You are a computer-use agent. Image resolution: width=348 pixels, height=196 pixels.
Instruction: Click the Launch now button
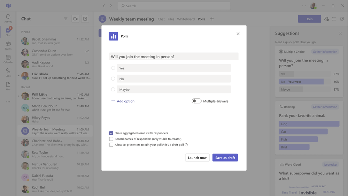pyautogui.click(x=197, y=158)
